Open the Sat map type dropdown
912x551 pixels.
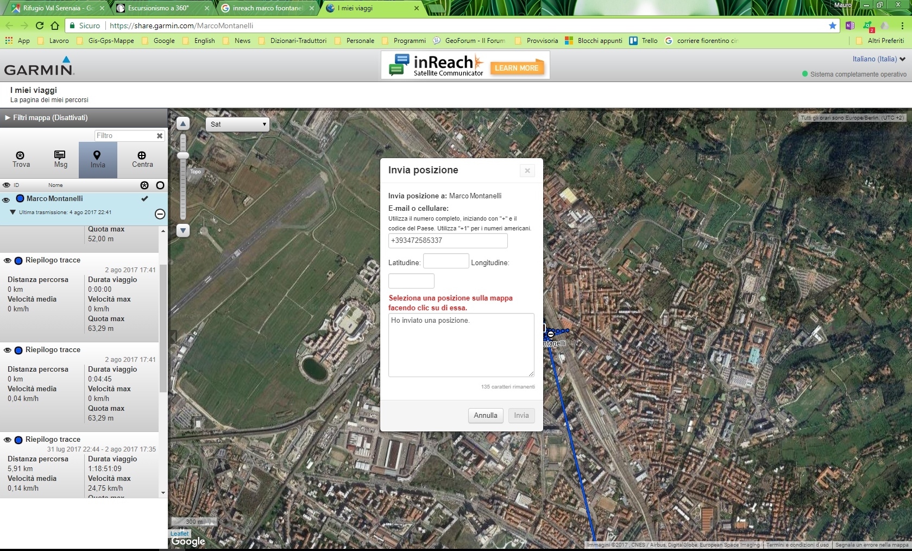(x=237, y=124)
